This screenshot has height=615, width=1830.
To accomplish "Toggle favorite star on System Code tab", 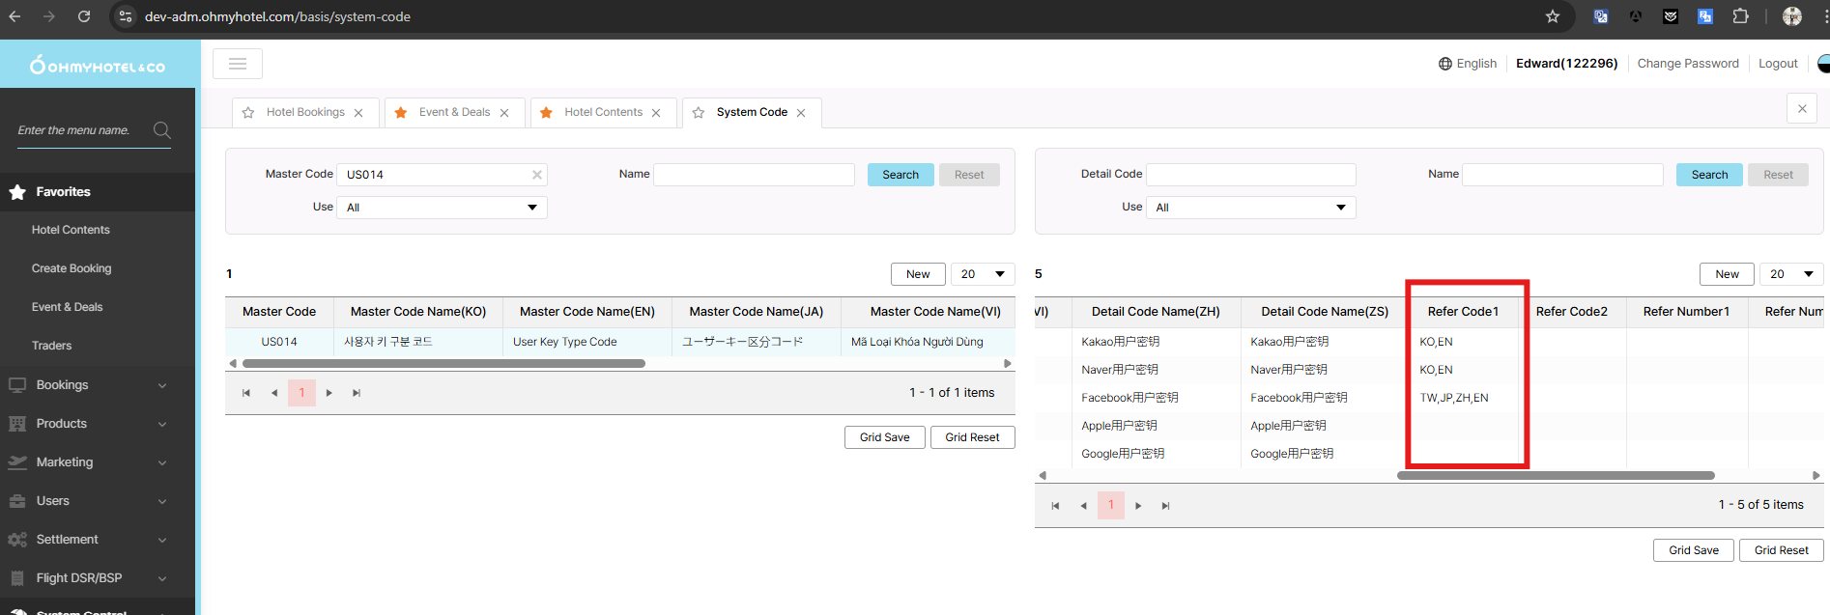I will point(699,113).
